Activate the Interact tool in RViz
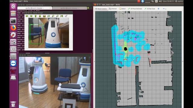Image resolution: width=193 pixels, height=108 pixels. (113, 9)
